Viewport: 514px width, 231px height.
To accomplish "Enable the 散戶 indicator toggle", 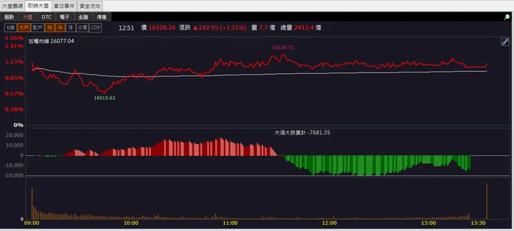I will (x=37, y=28).
